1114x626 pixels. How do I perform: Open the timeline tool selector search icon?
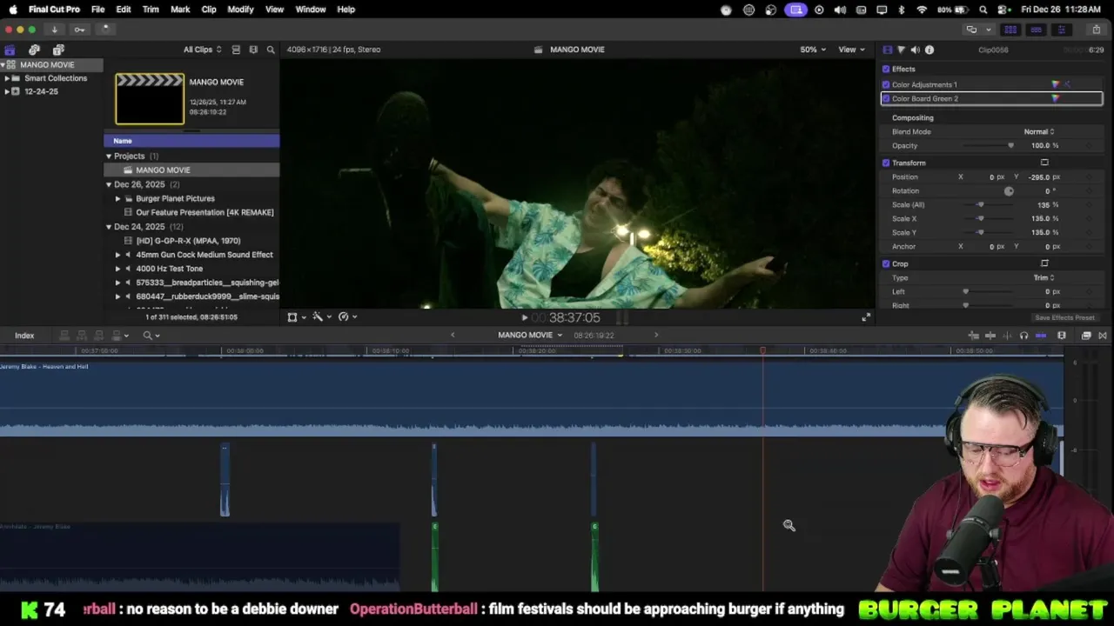[x=151, y=336]
